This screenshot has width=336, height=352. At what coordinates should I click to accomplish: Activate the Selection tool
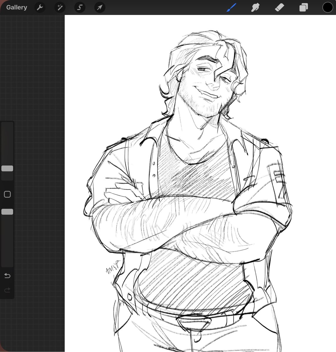(80, 8)
